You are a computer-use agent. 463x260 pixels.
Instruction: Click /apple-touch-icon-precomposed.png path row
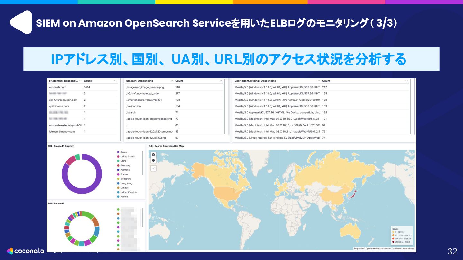[x=174, y=119]
